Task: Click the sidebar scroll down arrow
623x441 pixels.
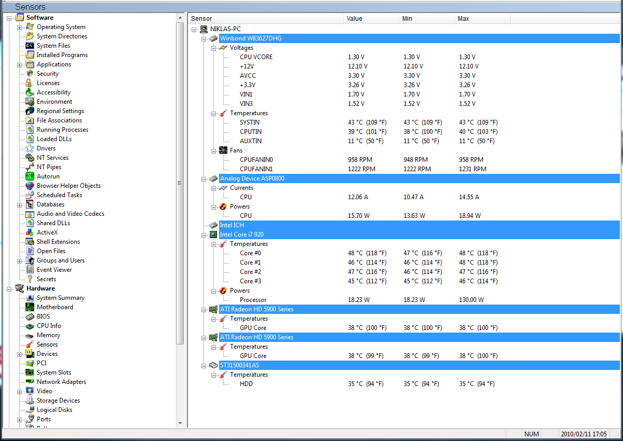Action: 180,423
